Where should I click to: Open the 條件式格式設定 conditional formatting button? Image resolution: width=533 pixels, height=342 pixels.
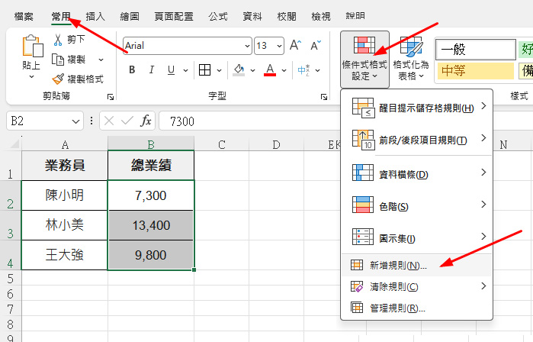[x=364, y=60]
